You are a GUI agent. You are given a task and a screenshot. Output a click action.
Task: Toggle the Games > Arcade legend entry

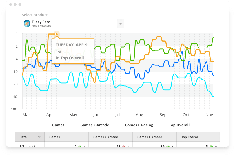[x=91, y=125]
